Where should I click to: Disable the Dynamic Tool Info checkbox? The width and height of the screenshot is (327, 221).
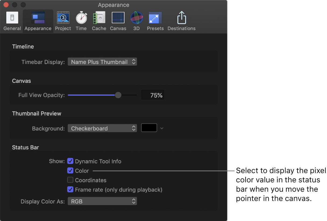[70, 161]
